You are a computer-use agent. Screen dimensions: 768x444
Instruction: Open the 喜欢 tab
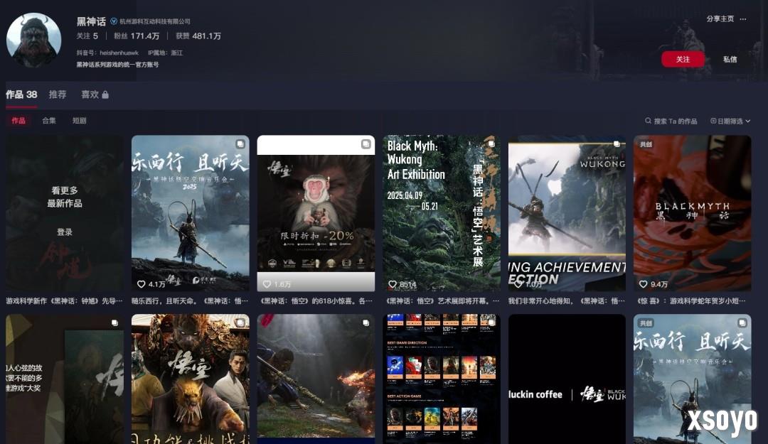95,94
